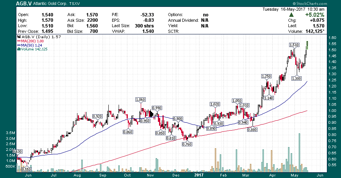Click the 0.760 low price label
Viewport: 341px width, 178px height.
coord(187,144)
